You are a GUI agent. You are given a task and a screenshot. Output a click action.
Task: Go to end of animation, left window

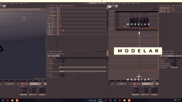coord(18,84)
